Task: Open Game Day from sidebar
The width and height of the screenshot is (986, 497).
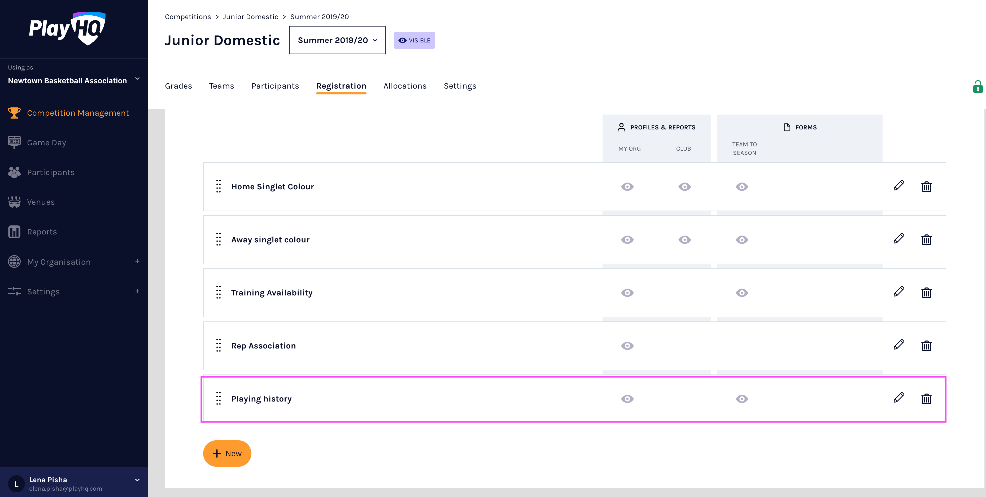Action: point(46,143)
